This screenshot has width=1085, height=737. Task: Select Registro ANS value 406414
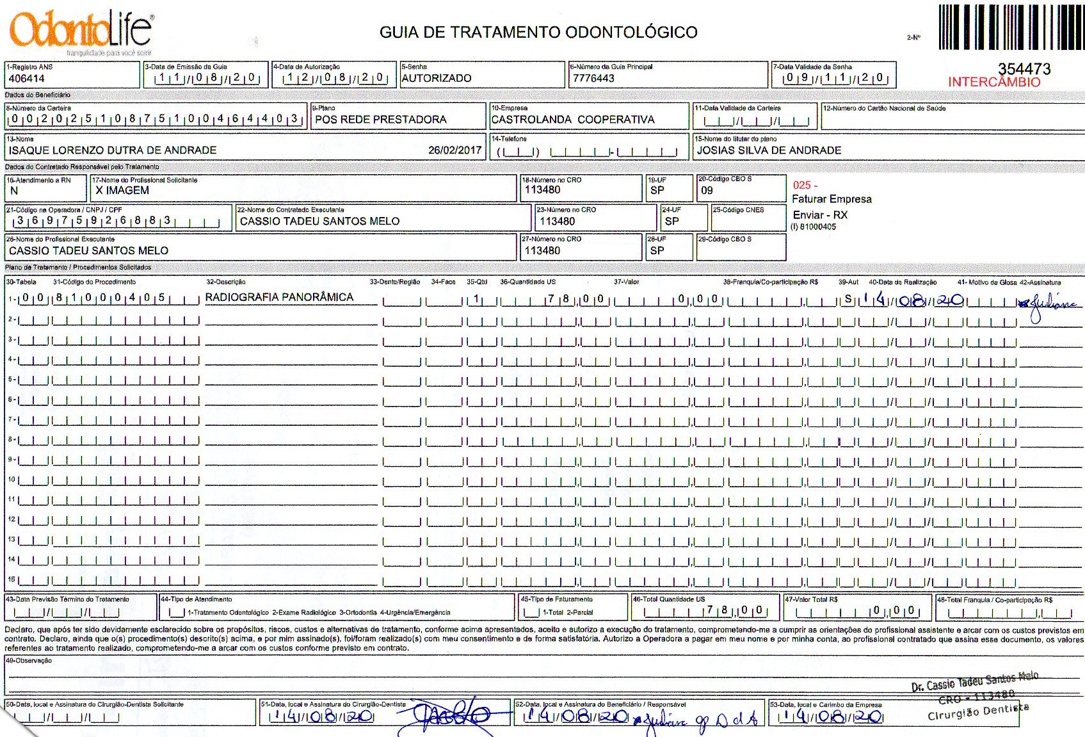click(x=27, y=79)
